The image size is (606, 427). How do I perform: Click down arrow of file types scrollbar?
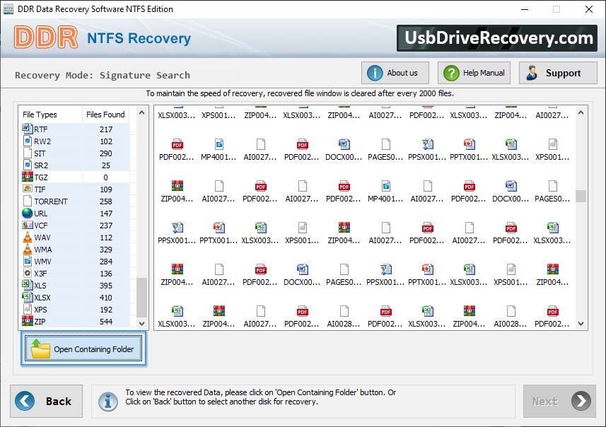click(x=142, y=323)
